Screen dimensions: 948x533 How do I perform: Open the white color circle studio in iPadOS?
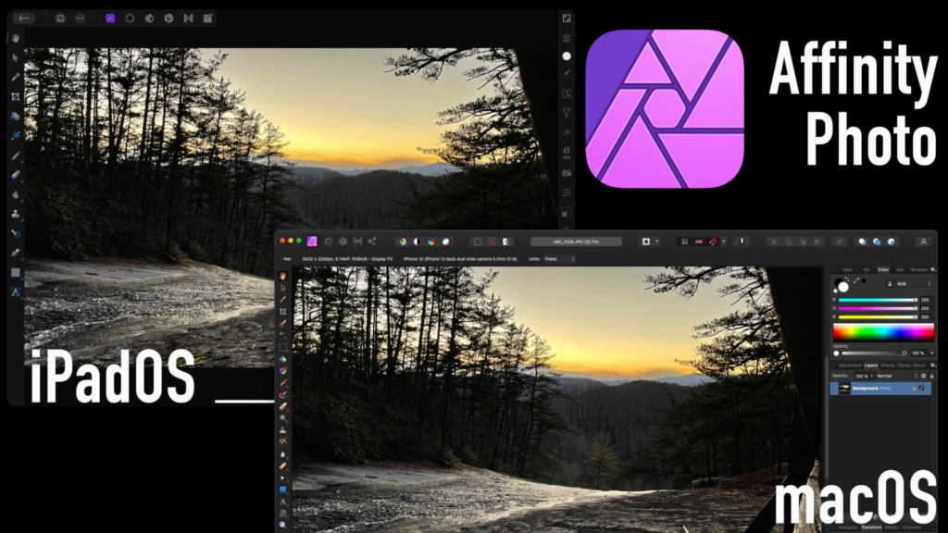567,56
